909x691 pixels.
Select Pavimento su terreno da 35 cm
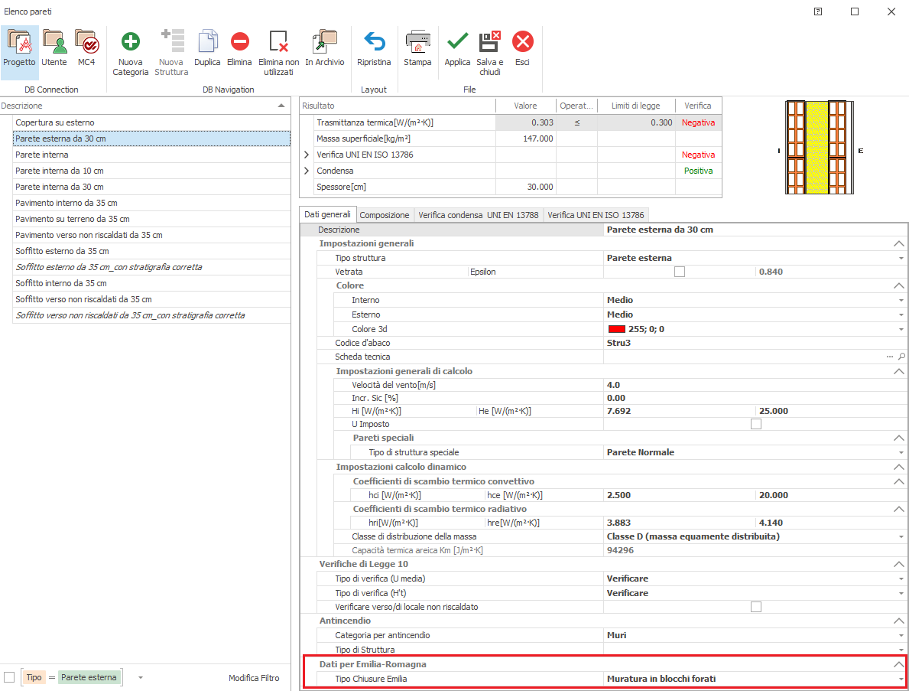coord(73,219)
